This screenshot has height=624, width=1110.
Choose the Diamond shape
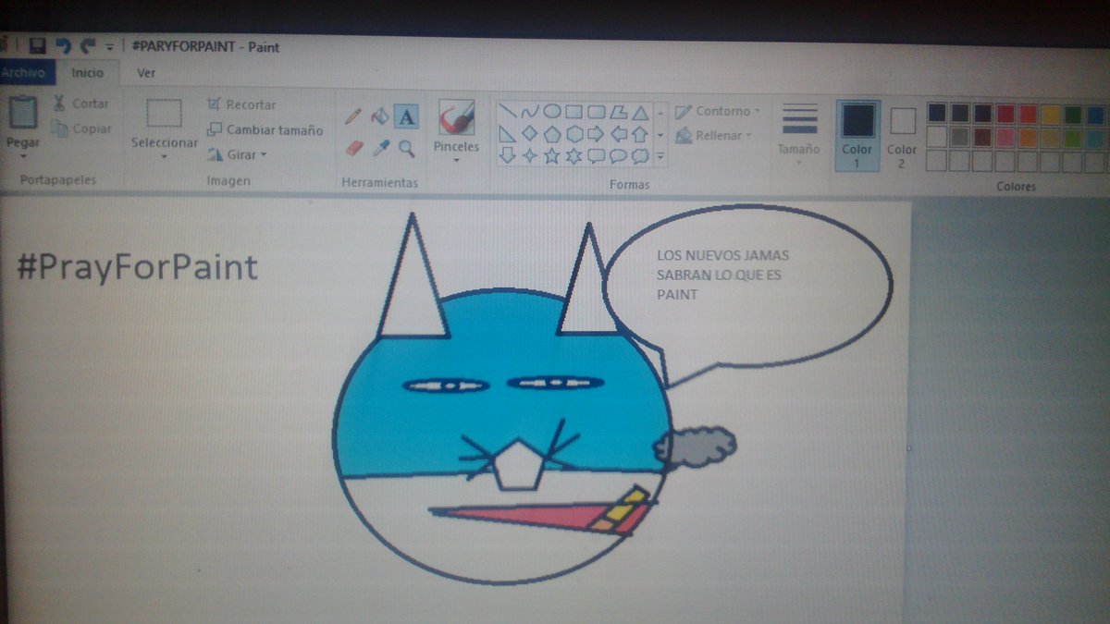pos(530,134)
